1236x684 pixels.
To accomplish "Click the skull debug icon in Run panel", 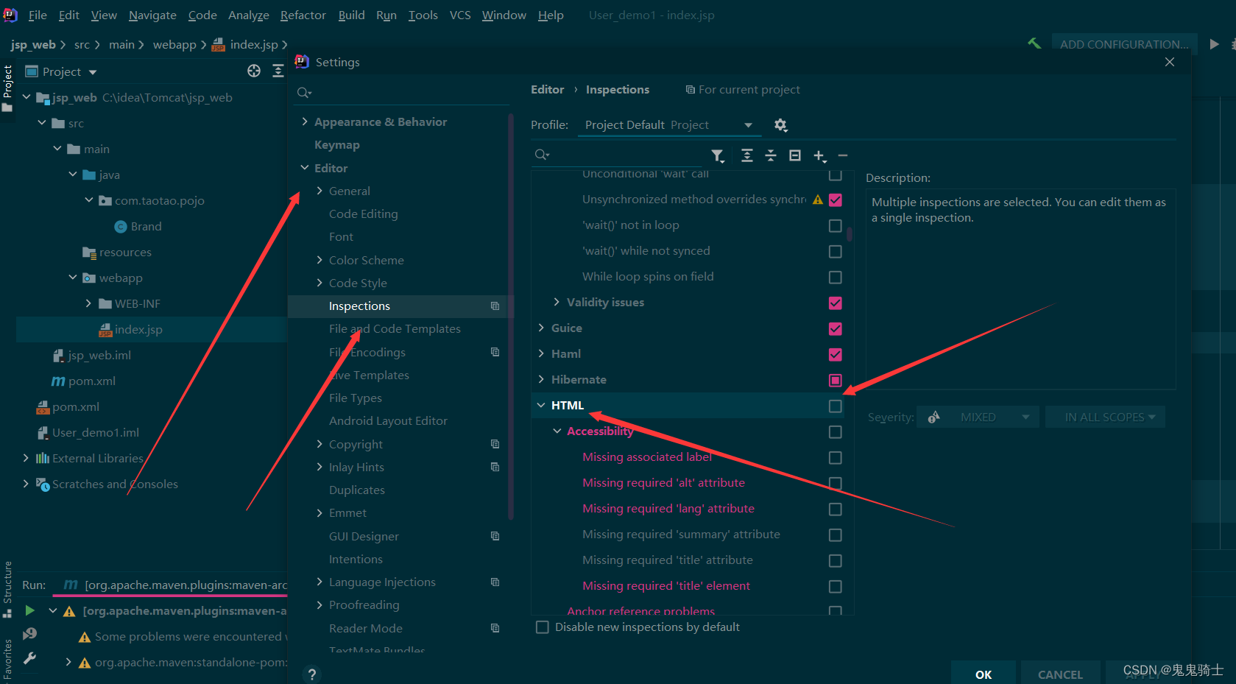I will [x=29, y=634].
